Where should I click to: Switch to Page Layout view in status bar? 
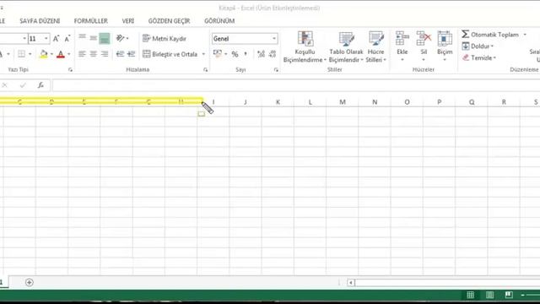click(489, 295)
